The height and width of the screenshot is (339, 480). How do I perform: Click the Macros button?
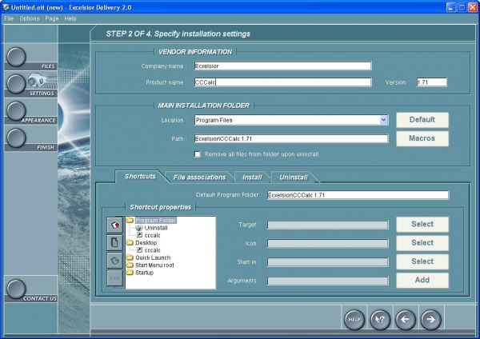click(x=422, y=138)
